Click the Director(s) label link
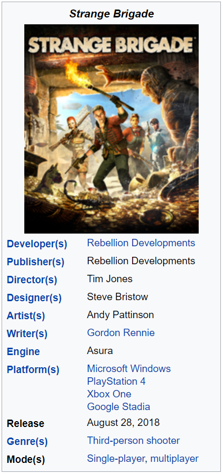The image size is (223, 474). tap(32, 280)
